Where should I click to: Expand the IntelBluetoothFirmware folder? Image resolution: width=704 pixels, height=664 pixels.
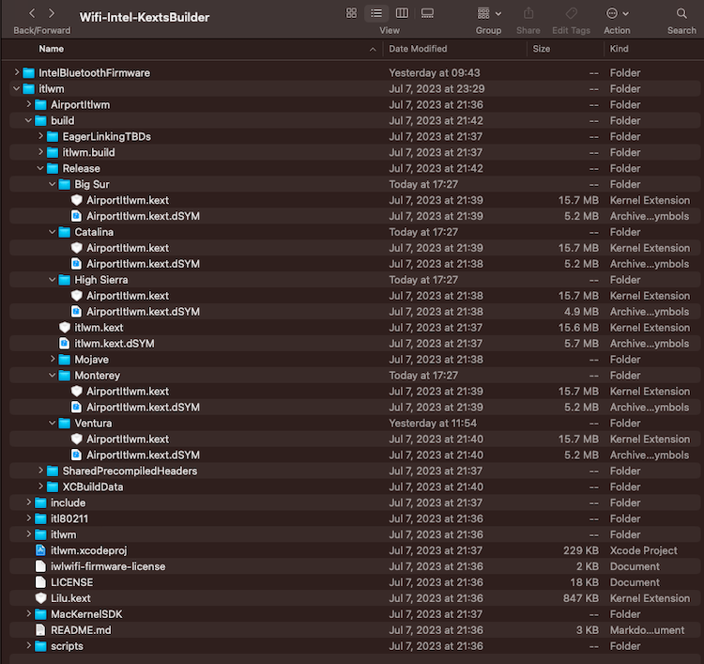tap(17, 72)
